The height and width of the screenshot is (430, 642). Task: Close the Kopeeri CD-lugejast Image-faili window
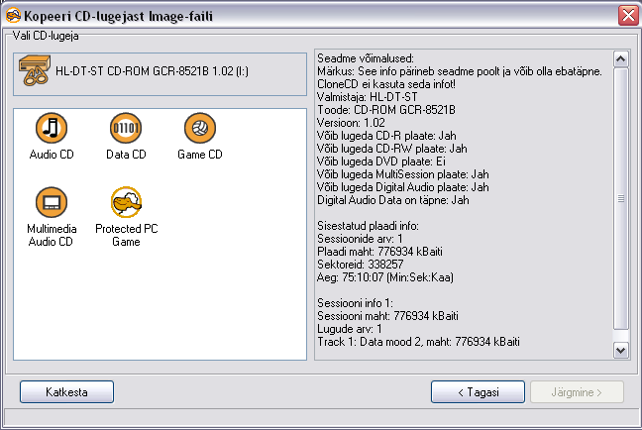tap(628, 16)
